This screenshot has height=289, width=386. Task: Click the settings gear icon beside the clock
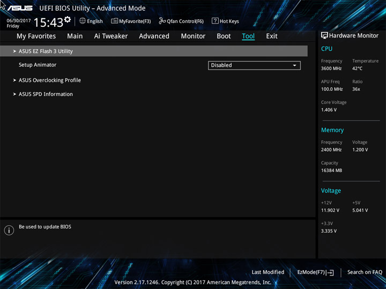[x=68, y=19]
